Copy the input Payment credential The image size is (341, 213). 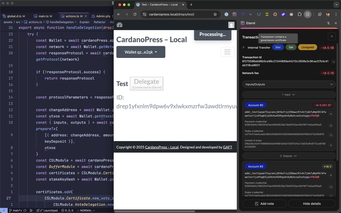(x=331, y=126)
